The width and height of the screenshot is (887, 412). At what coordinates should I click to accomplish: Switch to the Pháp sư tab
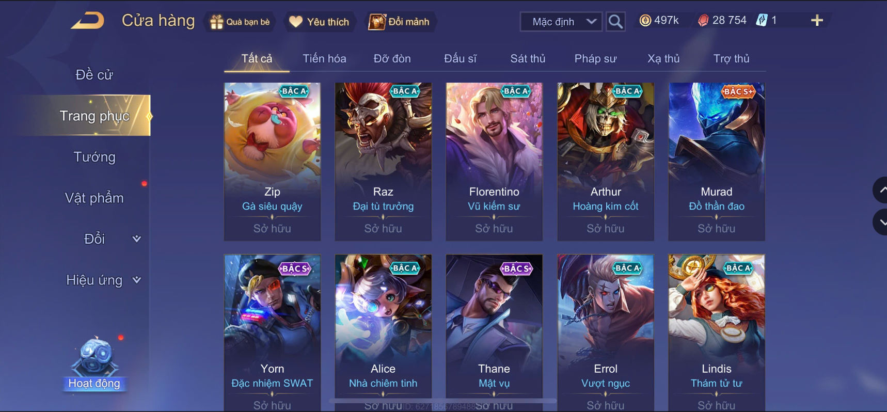(x=595, y=58)
